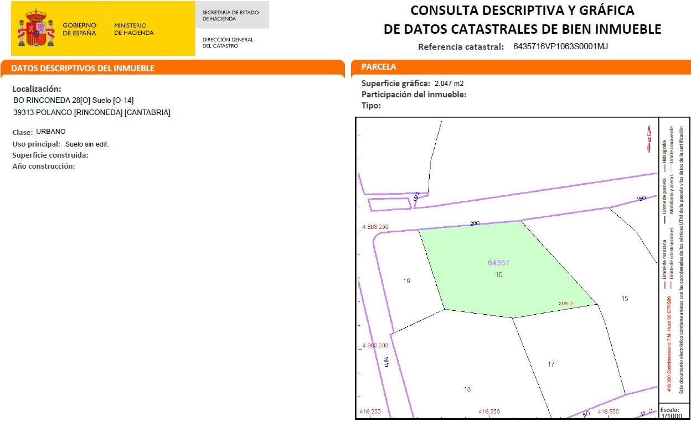Click parcel number 16 in green plot
This screenshot has height=422, width=691.
[499, 274]
